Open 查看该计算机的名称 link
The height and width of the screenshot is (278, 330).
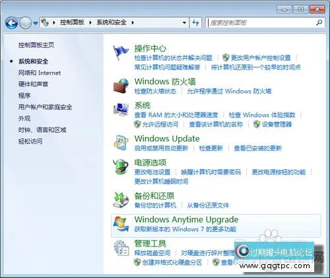pyautogui.click(x=216, y=125)
